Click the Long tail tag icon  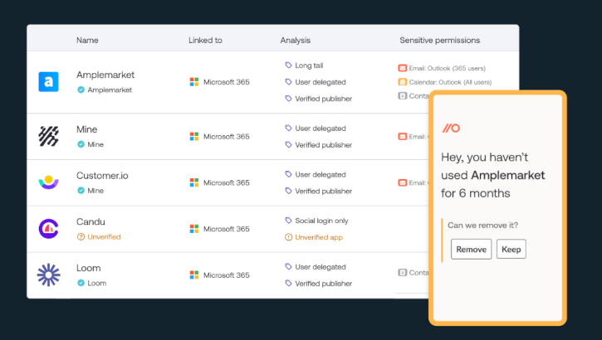[x=288, y=66]
